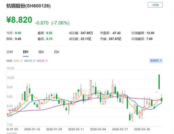Click the 10.00 price axis label
The height and width of the screenshot is (134, 174).
point(11,78)
